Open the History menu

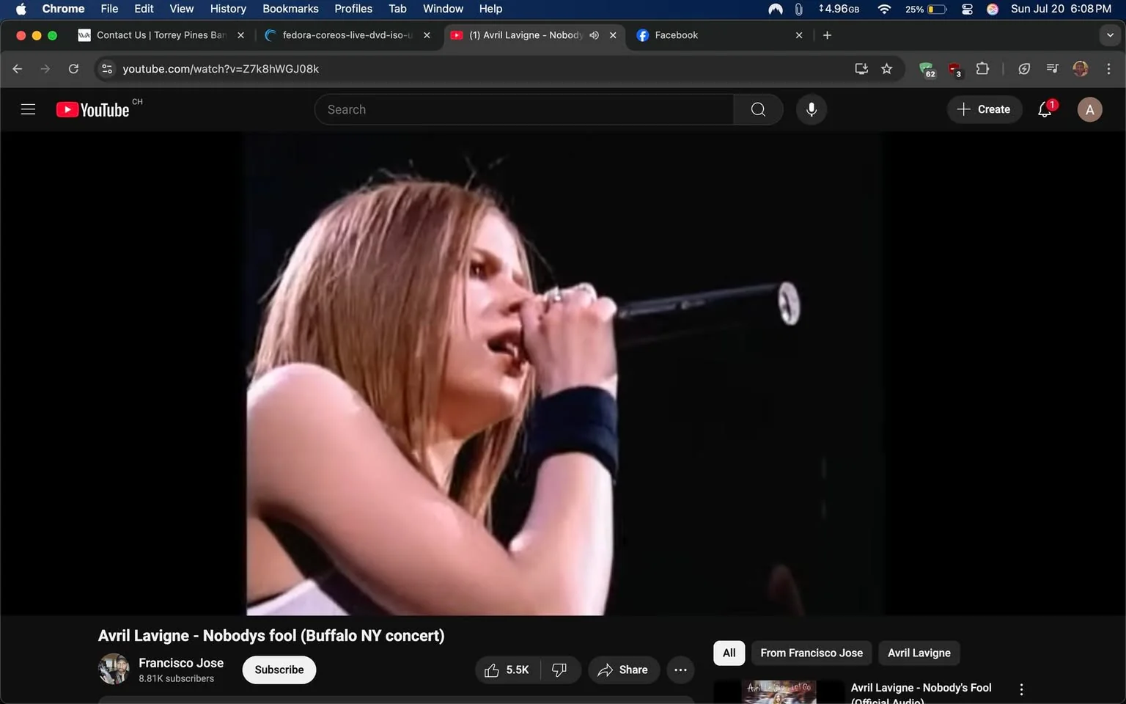pos(228,9)
